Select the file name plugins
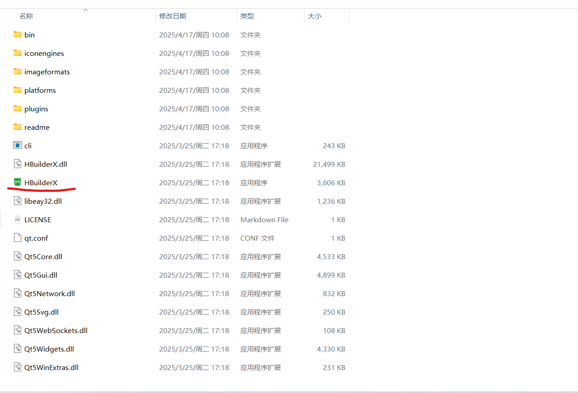The height and width of the screenshot is (393, 578). [x=37, y=109]
